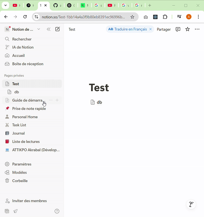The width and height of the screenshot is (204, 217).
Task: Collapse the Notion sidebar with double chevron
Action: (48, 29)
